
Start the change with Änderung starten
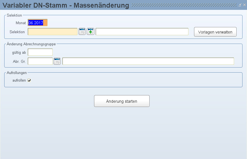click(122, 101)
